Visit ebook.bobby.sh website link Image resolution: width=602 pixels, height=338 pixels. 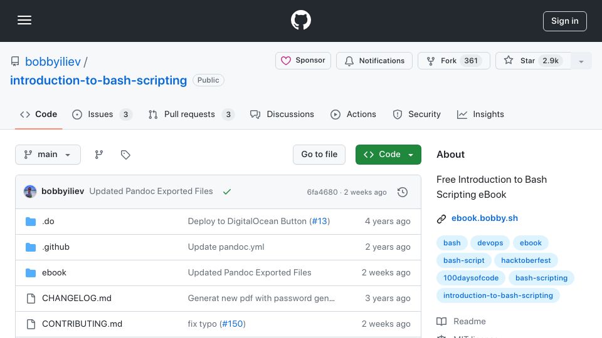pos(485,218)
